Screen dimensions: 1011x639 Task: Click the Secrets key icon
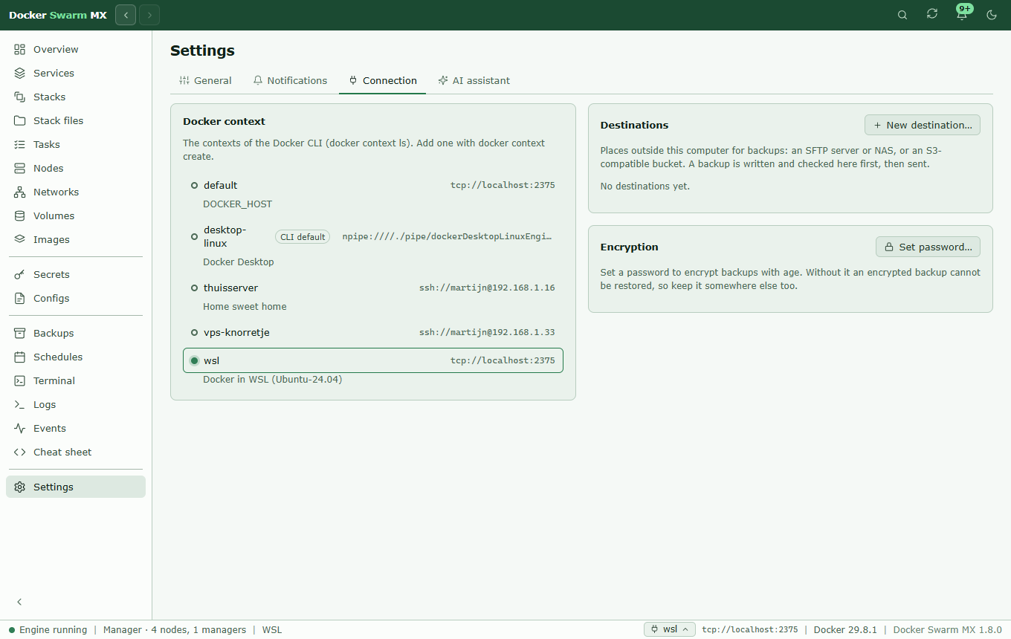click(x=20, y=274)
